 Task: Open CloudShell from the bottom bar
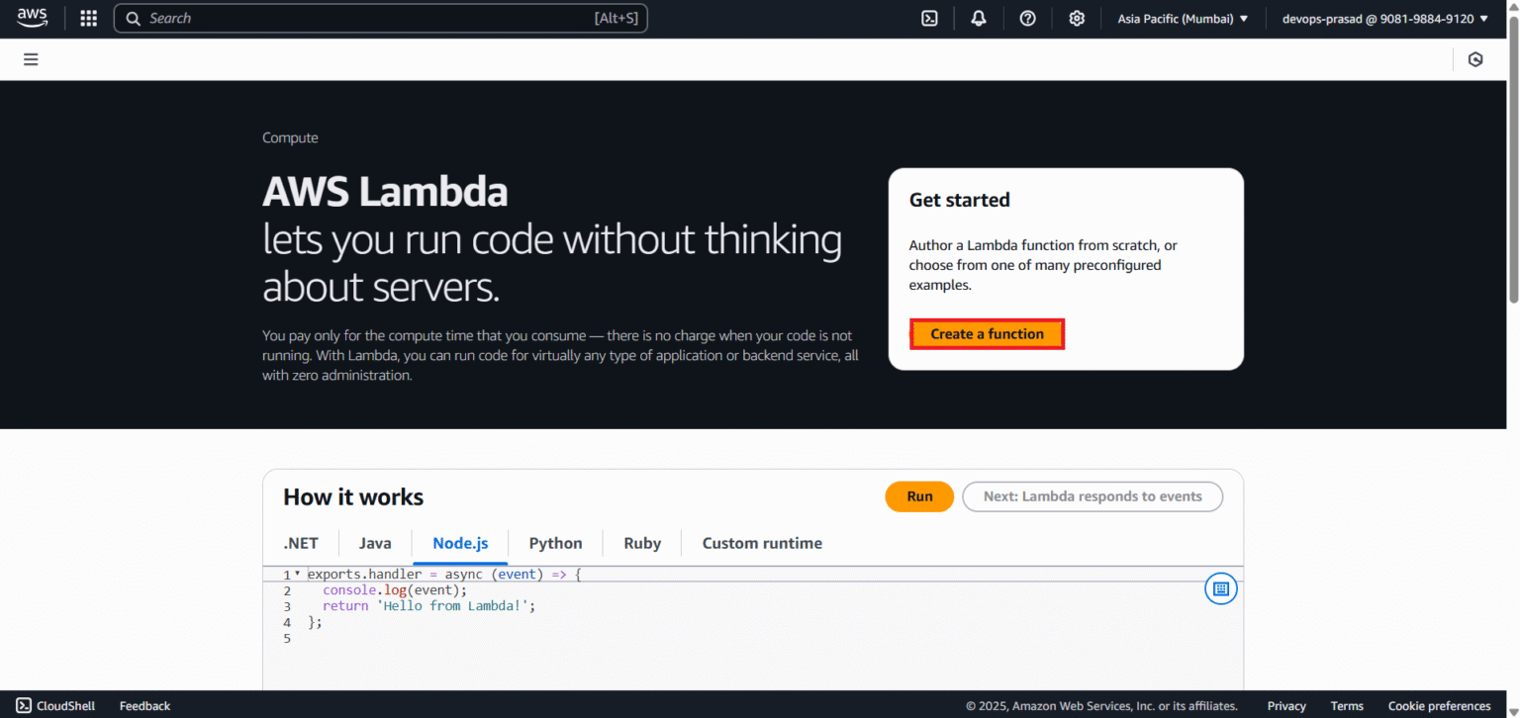click(x=55, y=705)
